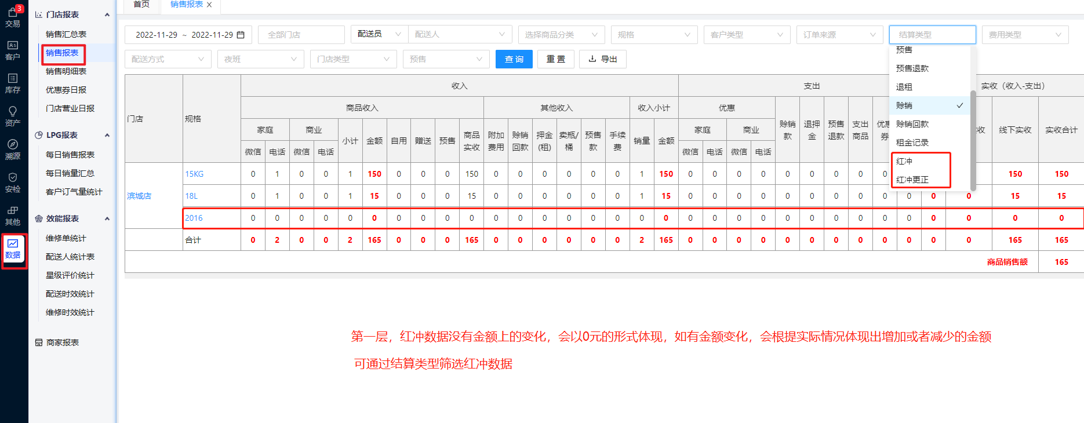Screen dimensions: 1084x423
Task: Open 销售明细表 in the sidebar
Action: point(66,71)
